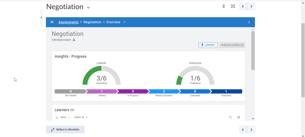Open the hamburger menu in blue bar
This screenshot has width=305, height=137.
52,22
